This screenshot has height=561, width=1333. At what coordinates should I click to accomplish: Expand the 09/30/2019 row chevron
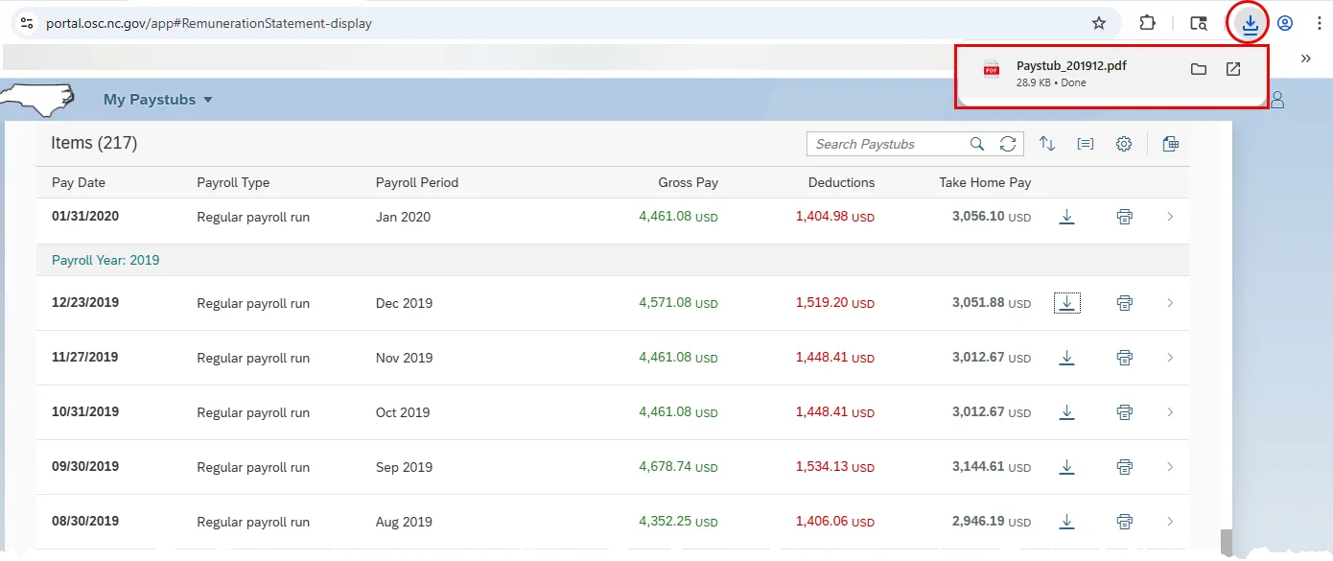[x=1169, y=467]
